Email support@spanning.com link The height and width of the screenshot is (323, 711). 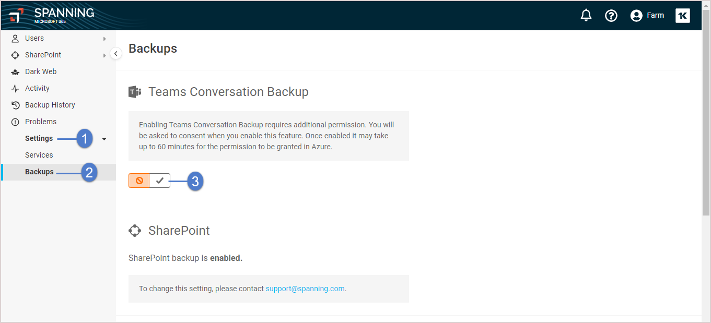pyautogui.click(x=305, y=289)
